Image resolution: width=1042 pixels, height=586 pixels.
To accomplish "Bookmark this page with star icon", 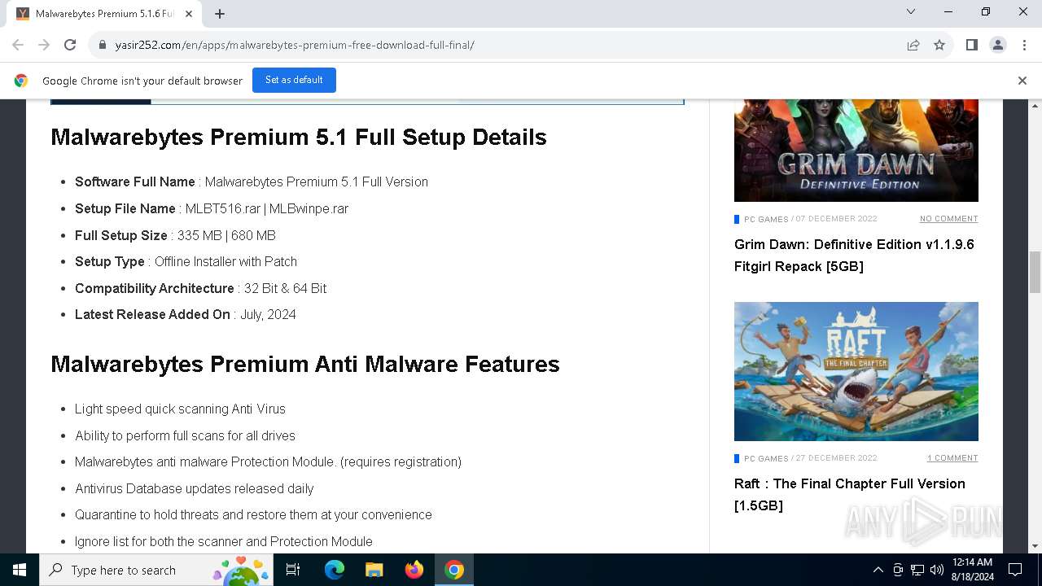I will 939,45.
